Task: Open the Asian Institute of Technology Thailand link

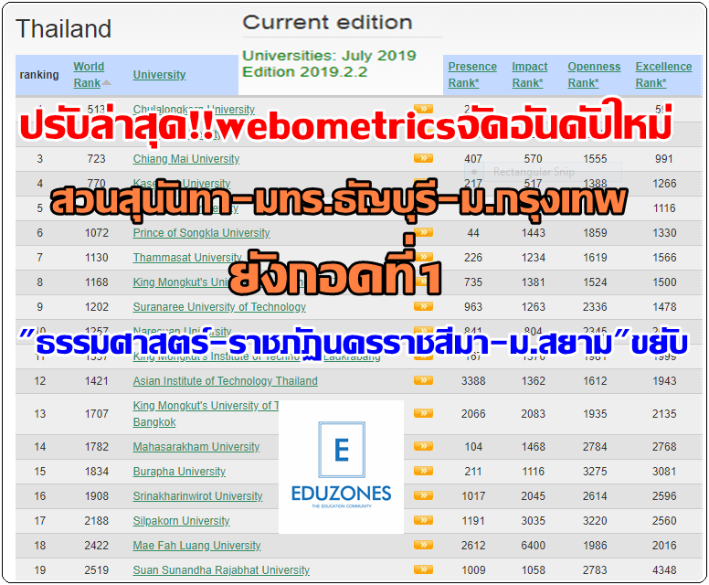Action: 225,381
